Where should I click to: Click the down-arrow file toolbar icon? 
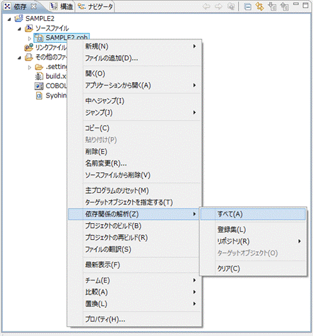(272, 7)
